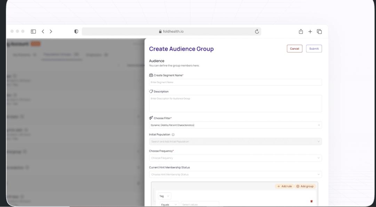
Task: Show the tab overview icon
Action: pyautogui.click(x=319, y=31)
